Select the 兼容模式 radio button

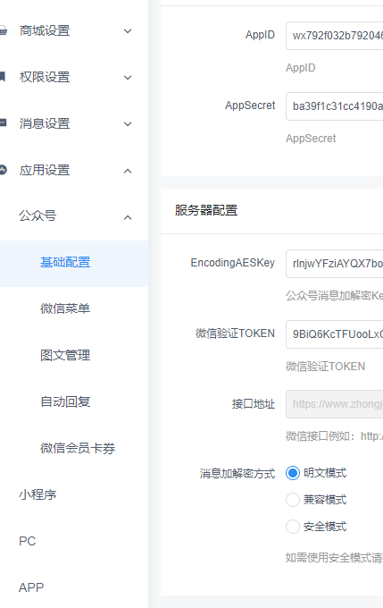point(292,500)
